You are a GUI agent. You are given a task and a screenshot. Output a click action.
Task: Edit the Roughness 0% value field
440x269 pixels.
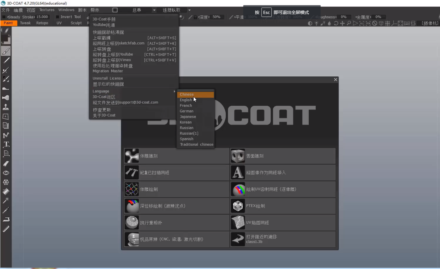click(344, 17)
